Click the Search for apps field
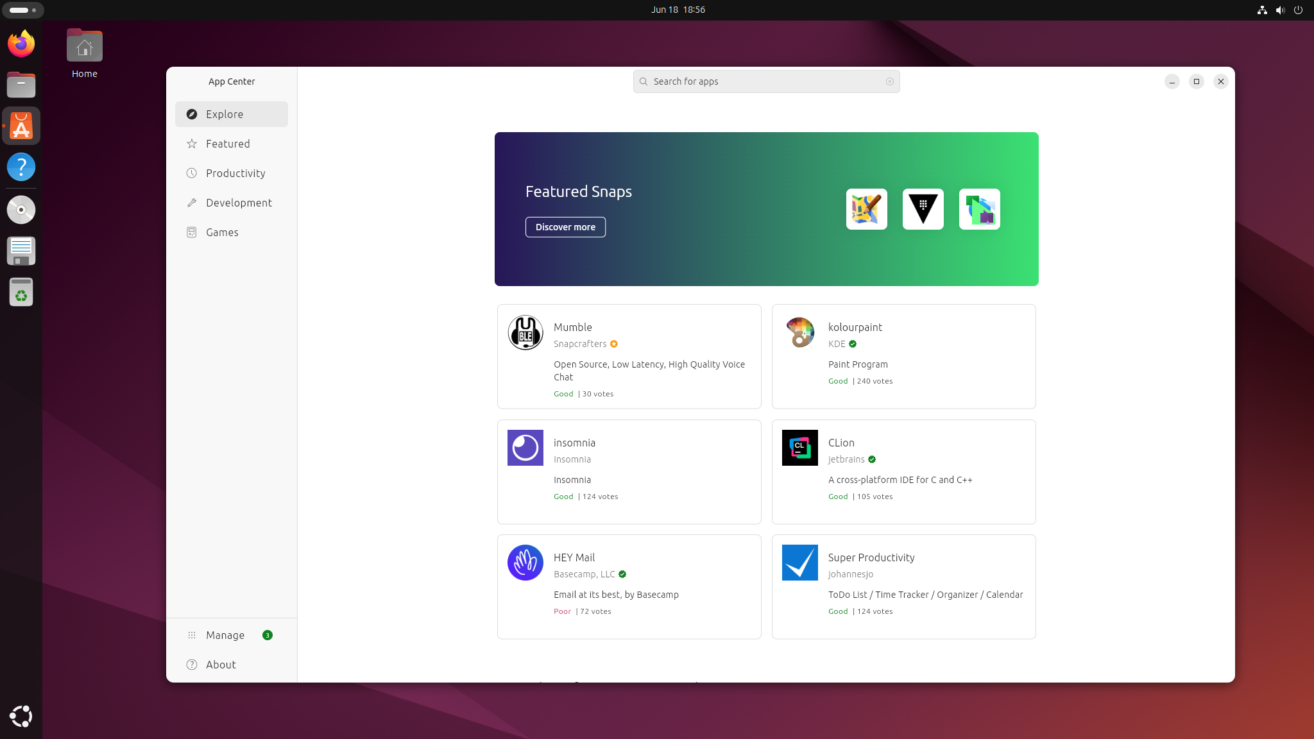The width and height of the screenshot is (1314, 739). coord(766,81)
